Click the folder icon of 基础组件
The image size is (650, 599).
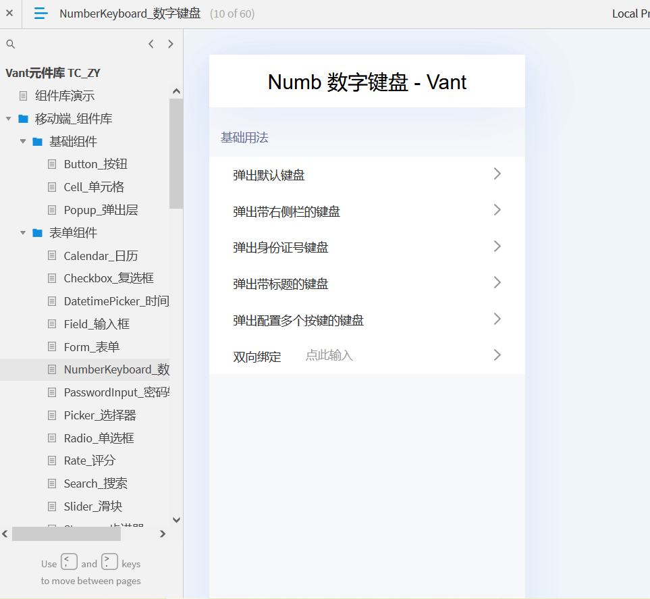tap(37, 141)
